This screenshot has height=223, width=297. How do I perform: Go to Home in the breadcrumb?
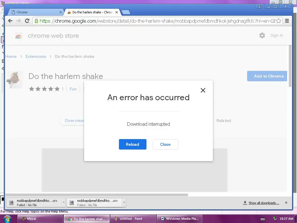[11, 57]
